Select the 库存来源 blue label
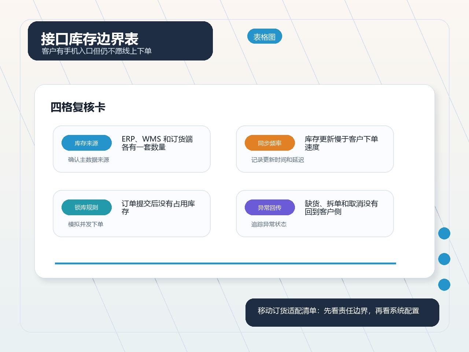This screenshot has height=352, width=469. click(86, 143)
